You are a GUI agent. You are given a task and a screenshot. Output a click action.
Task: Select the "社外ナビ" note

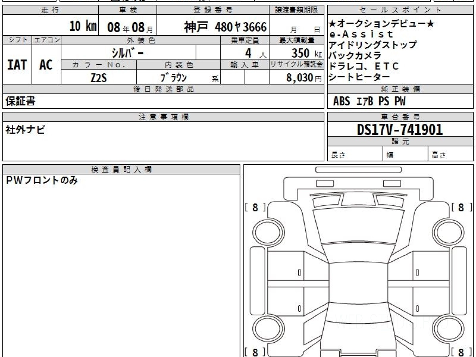pos(25,129)
